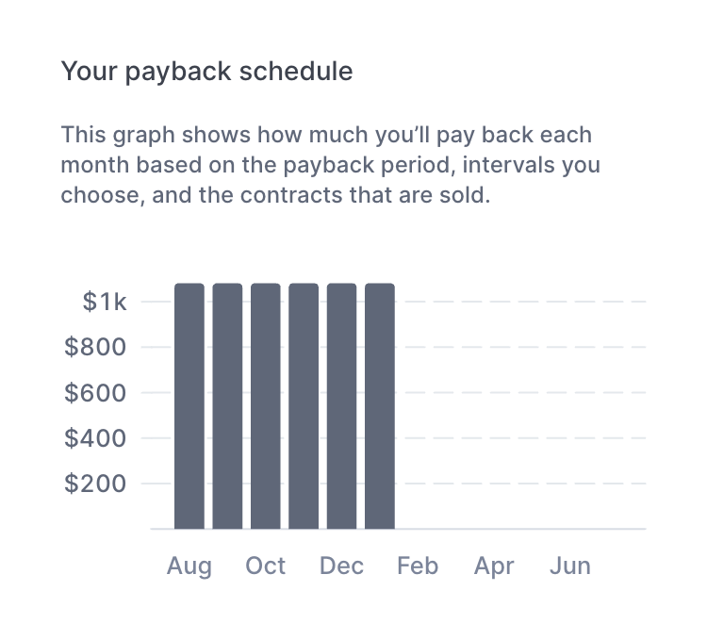The image size is (707, 640).
Task: Select the Feb x-axis label
Action: coord(418,566)
